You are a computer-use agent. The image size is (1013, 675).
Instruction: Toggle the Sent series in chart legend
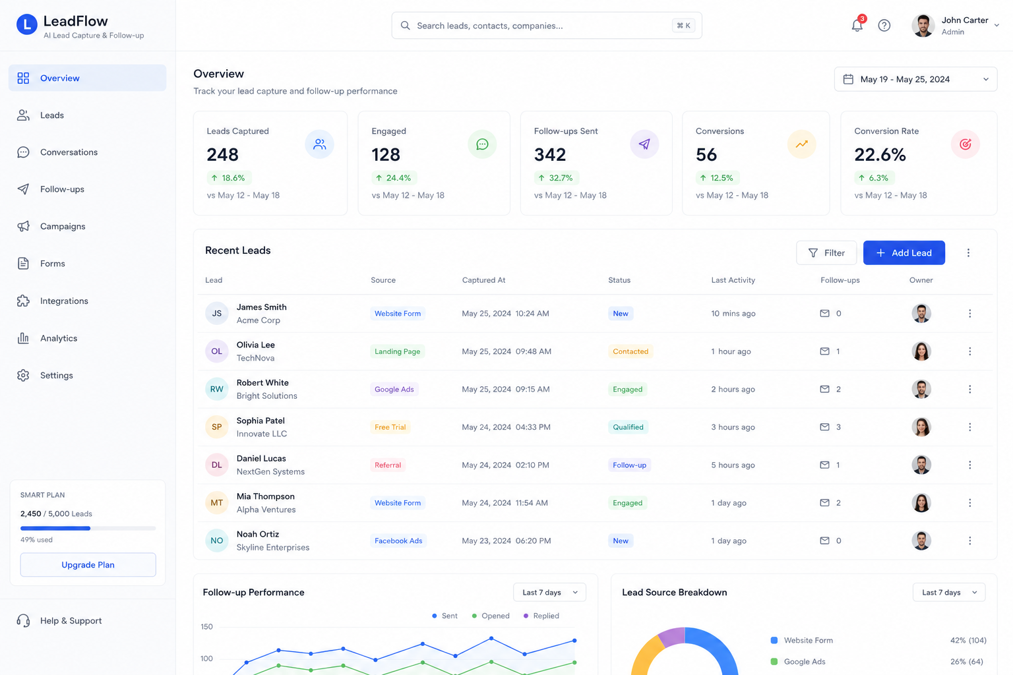coord(445,616)
